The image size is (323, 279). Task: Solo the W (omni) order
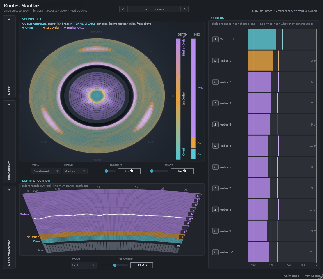[215, 39]
